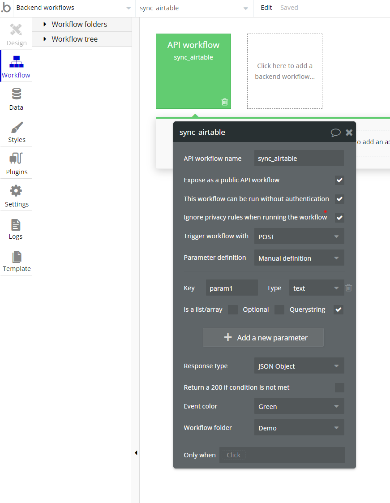Toggle the Querystring checkbox
Image resolution: width=390 pixels, height=503 pixels.
coord(339,310)
